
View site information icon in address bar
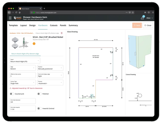point(32,13)
